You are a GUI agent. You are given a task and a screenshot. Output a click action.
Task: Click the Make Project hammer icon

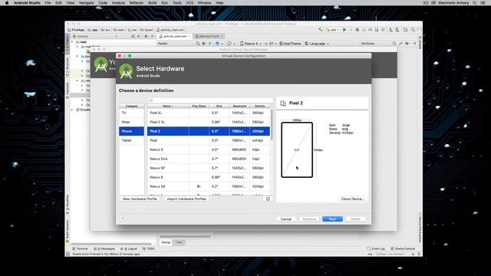click(321, 30)
